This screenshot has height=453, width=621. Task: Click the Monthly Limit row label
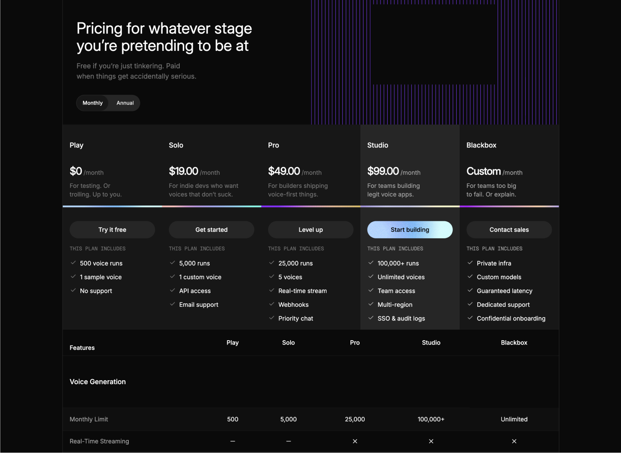tap(89, 419)
